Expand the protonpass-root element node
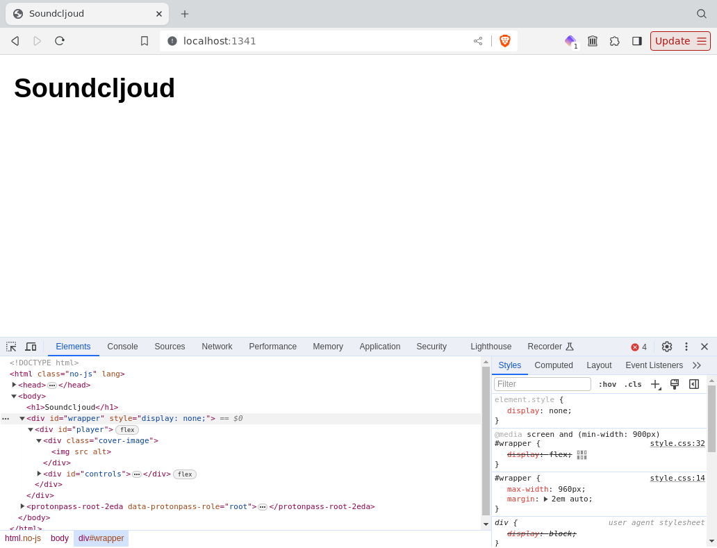717x548 pixels. [22, 506]
